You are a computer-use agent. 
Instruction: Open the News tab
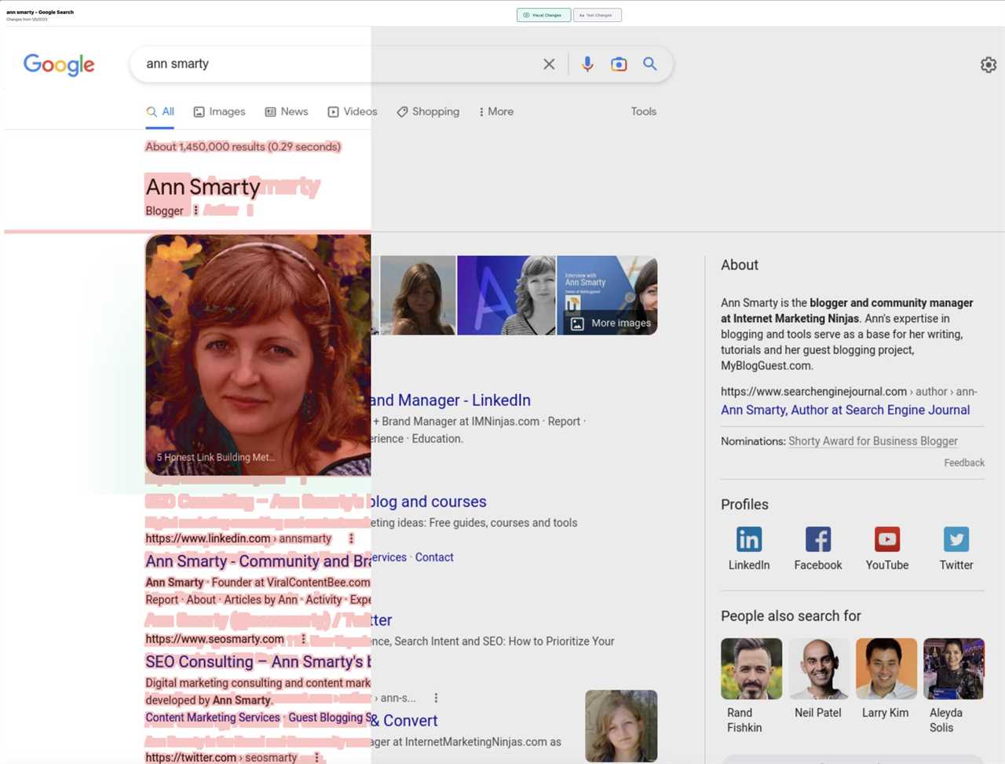coord(287,111)
